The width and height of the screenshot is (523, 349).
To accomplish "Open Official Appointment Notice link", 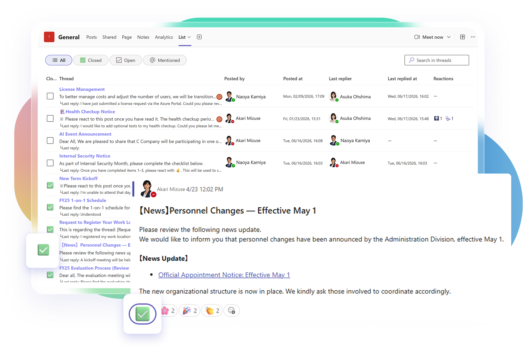I will click(224, 275).
